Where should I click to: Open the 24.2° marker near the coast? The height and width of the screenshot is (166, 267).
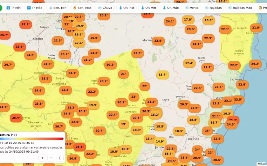point(255,64)
